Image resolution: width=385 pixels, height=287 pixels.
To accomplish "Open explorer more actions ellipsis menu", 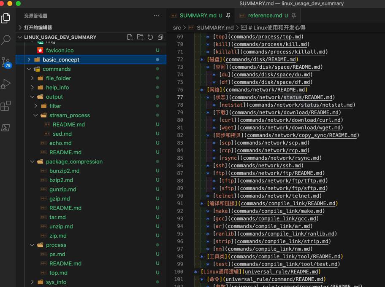I will coord(157,16).
